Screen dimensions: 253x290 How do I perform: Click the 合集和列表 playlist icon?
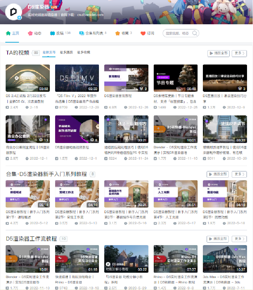pyautogui.click(x=82, y=33)
